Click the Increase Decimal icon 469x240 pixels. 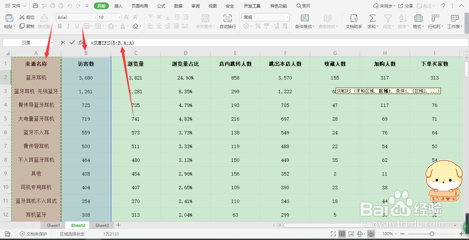tap(276, 26)
